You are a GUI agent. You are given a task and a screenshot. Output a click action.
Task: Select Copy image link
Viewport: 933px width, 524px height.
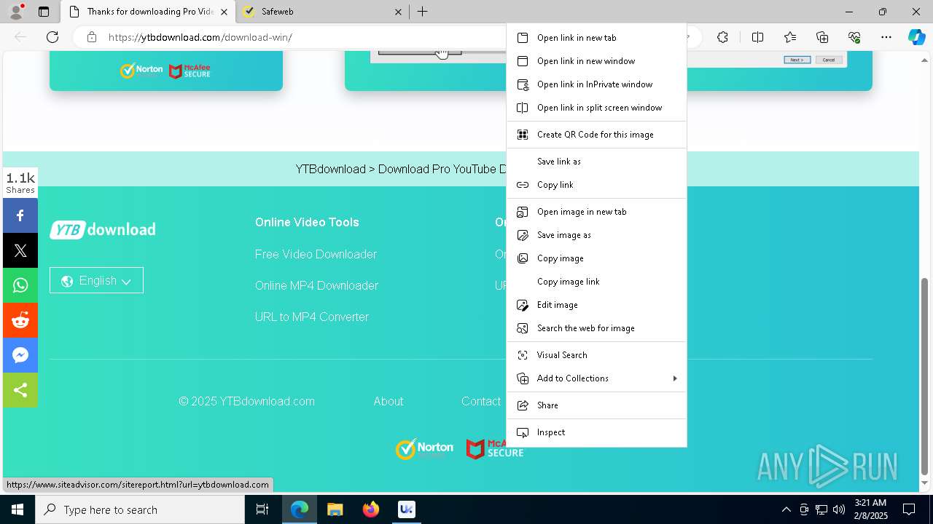tap(596, 282)
